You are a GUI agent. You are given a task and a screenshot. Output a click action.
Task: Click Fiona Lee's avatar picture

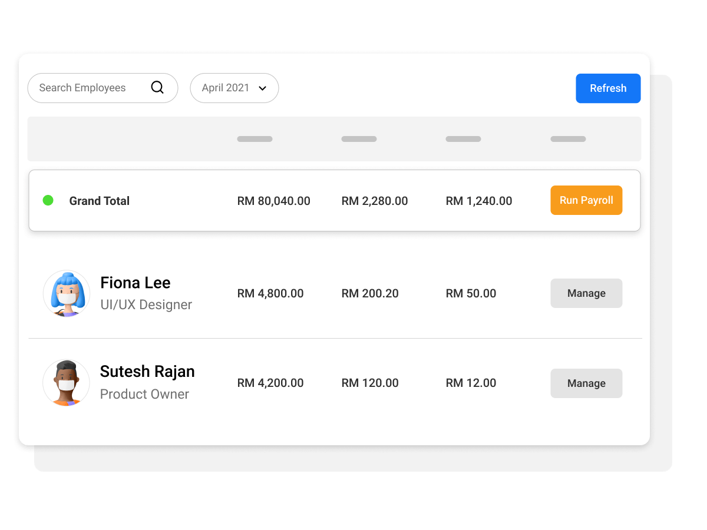coord(67,293)
